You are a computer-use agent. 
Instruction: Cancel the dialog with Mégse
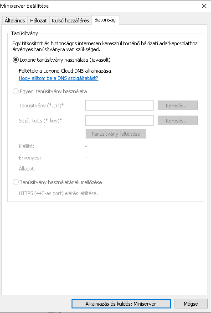[x=191, y=304]
